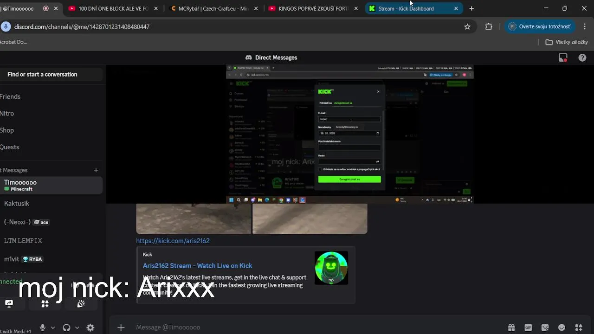
Task: Open Discord user settings gear
Action: tap(90, 328)
